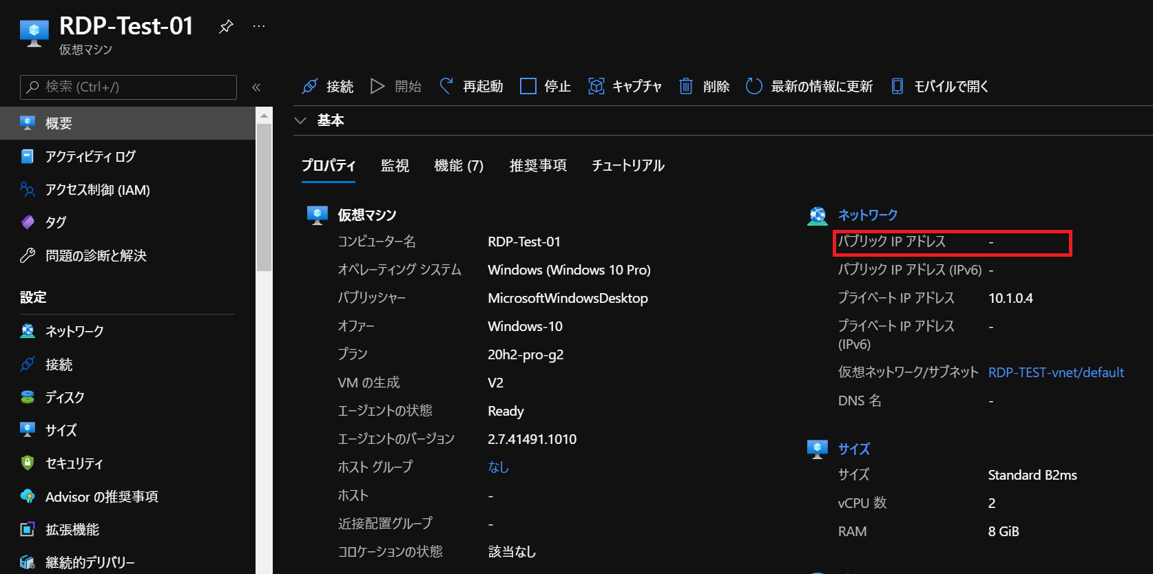Click the MicrosoftWindowsDesktop publisher value
This screenshot has height=574, width=1153.
pyautogui.click(x=568, y=299)
